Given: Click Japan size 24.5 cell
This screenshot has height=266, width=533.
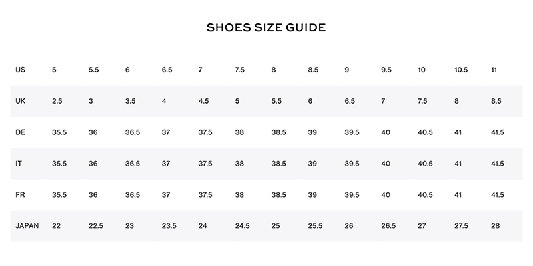Looking at the screenshot, I should coord(242,226).
